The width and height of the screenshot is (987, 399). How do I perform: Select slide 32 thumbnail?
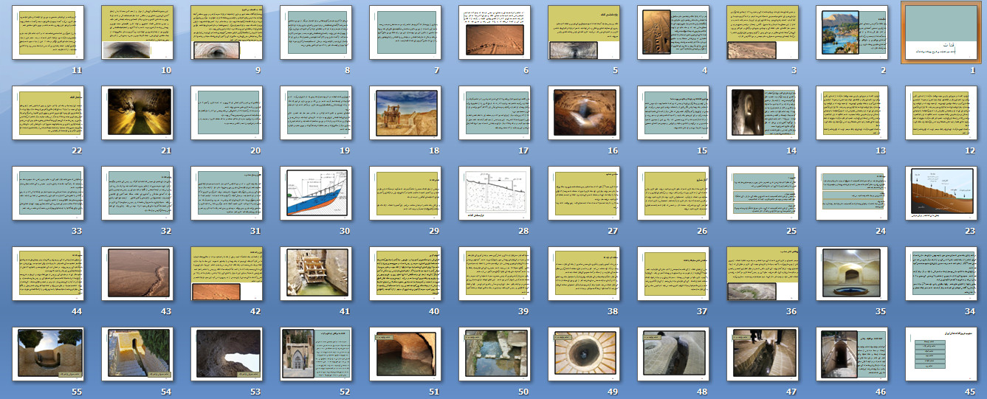tap(137, 193)
